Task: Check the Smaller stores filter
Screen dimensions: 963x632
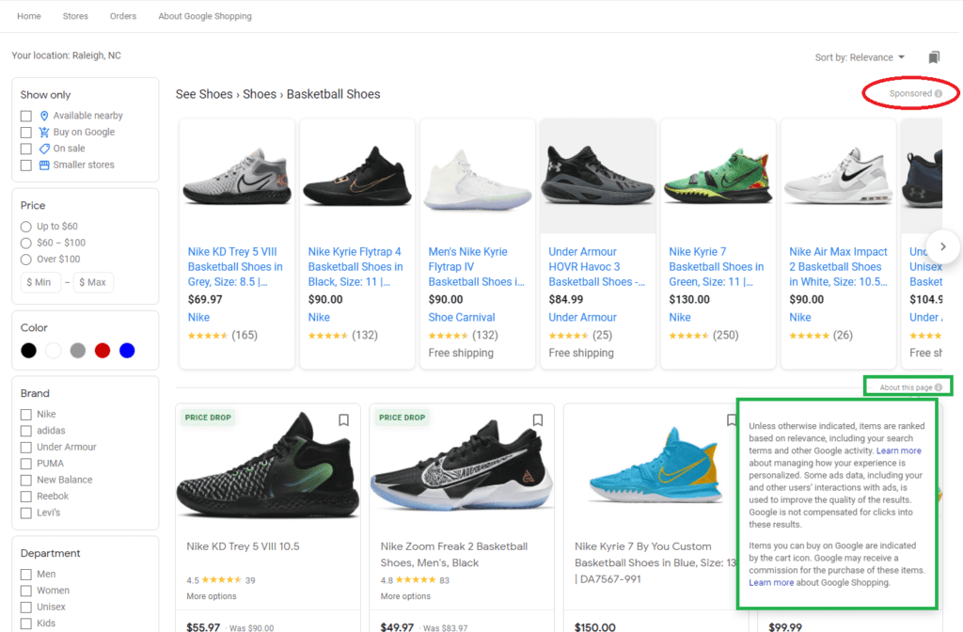Action: (25, 166)
